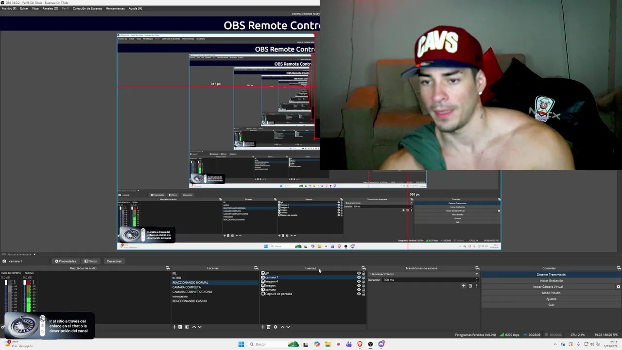This screenshot has width=622, height=350.
Task: Undock the Escenas panel
Action: 256,268
